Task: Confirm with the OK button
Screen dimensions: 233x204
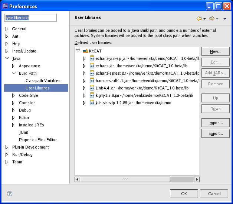Action: click(x=184, y=194)
